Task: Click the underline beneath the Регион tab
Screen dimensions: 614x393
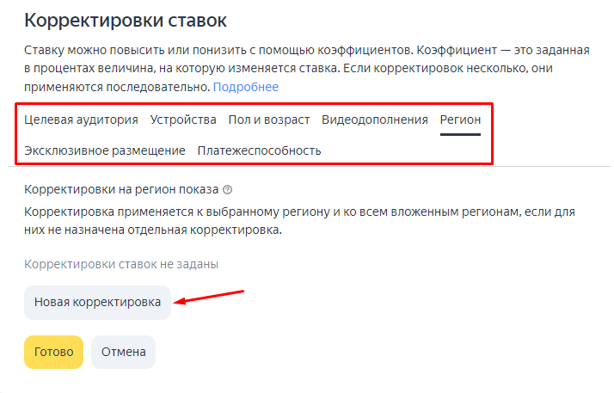Action: click(460, 136)
